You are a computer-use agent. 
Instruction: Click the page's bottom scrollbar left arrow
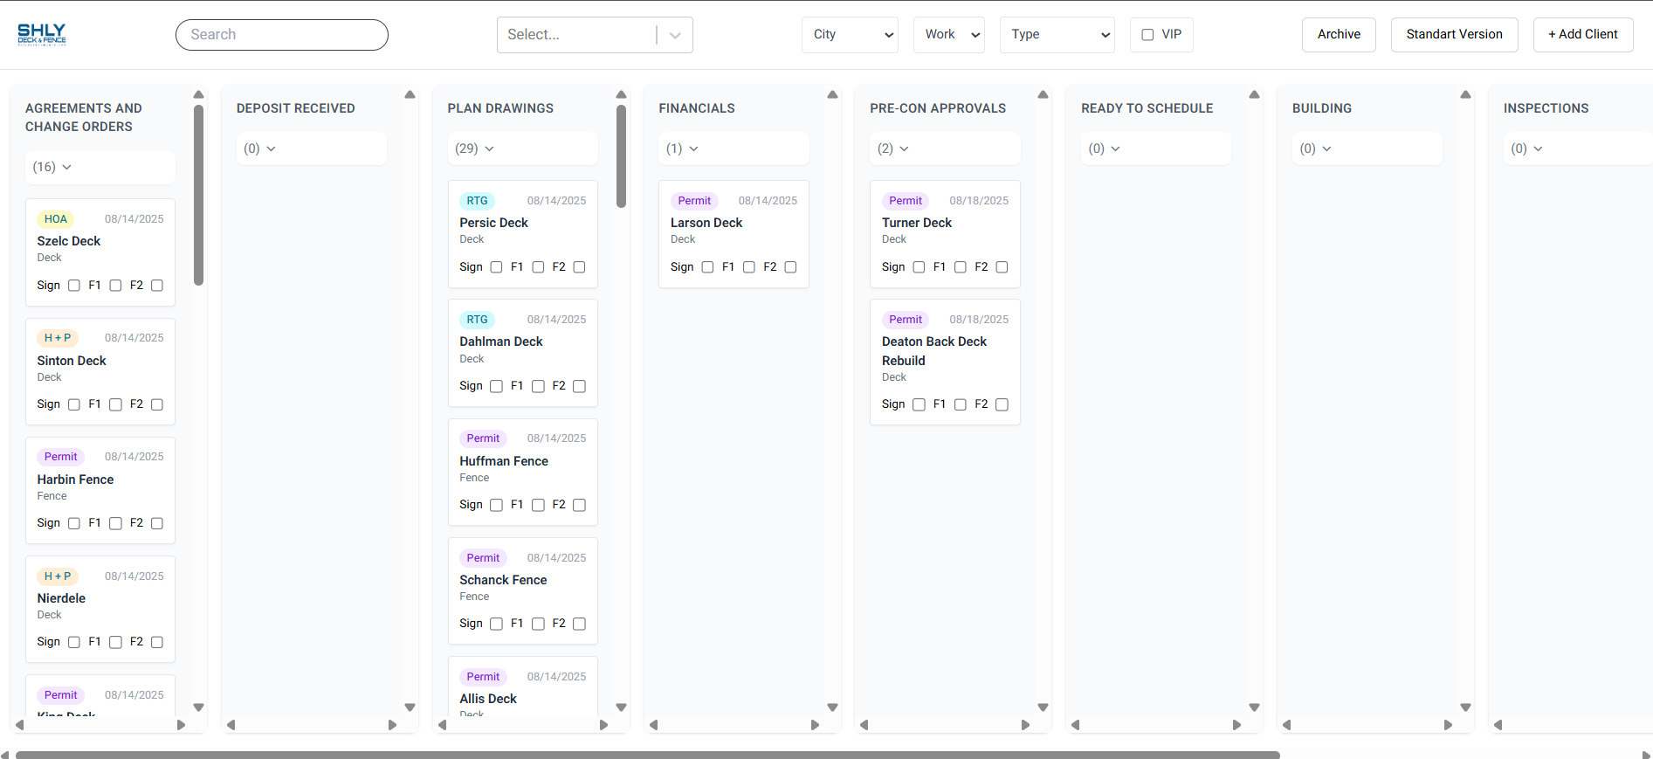click(x=5, y=755)
